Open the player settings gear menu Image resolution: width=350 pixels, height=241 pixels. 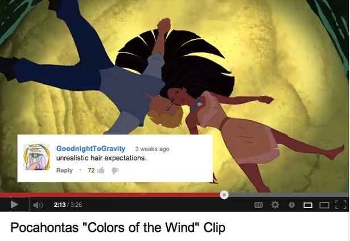(275, 205)
